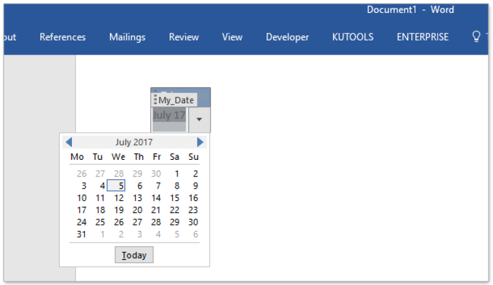This screenshot has height=285, width=493.
Task: Open the Developer tab
Action: pos(287,37)
